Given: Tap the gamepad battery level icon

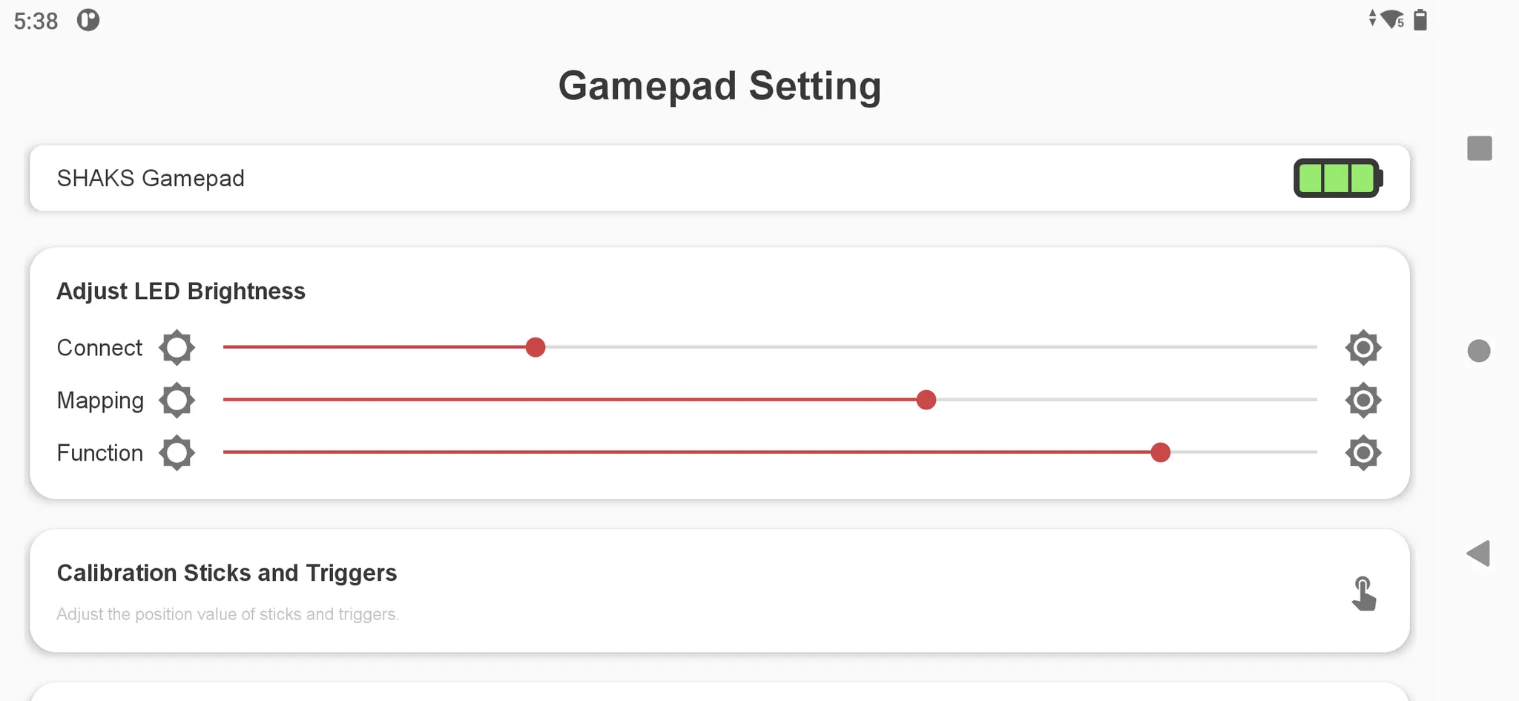Looking at the screenshot, I should point(1337,178).
